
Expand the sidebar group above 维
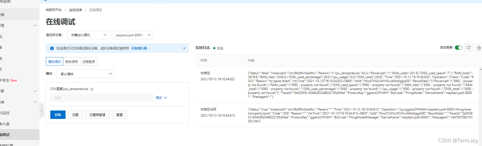[35, 91]
